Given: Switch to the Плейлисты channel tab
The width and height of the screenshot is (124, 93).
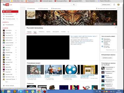Looking at the screenshot, I should (x=41, y=32).
